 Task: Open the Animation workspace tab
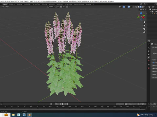point(52,4)
